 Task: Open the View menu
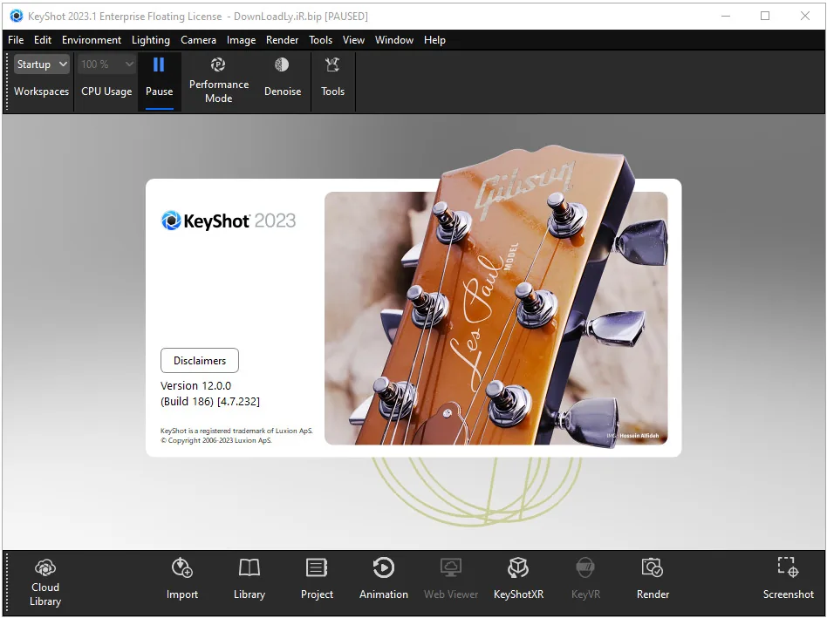(353, 40)
